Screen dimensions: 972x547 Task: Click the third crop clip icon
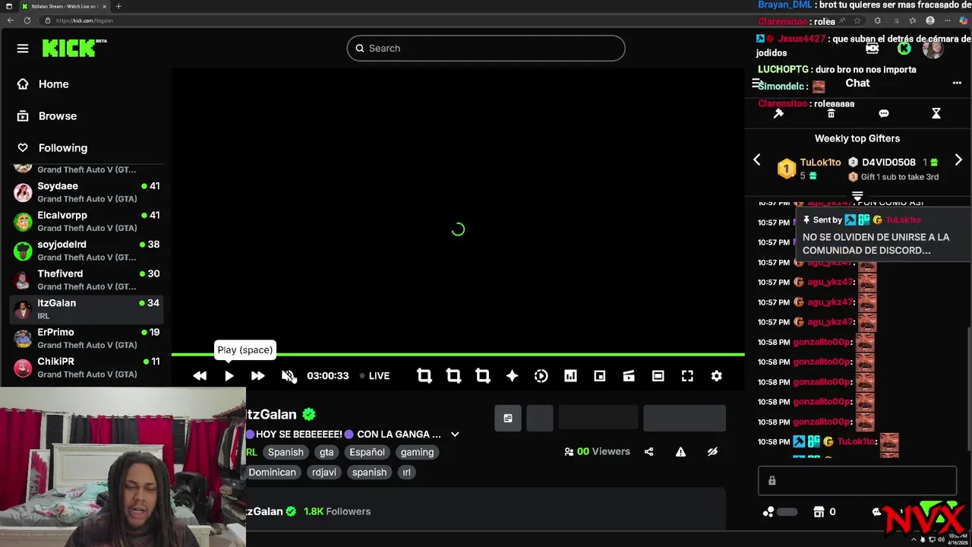[x=483, y=376]
